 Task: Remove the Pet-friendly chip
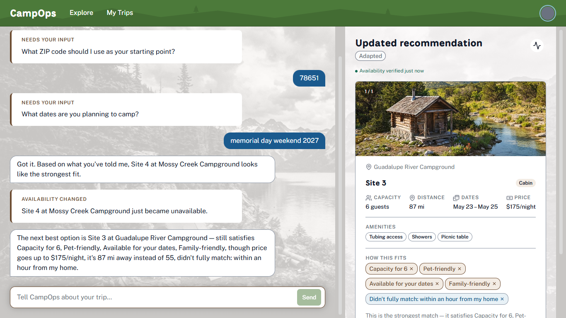(460, 269)
